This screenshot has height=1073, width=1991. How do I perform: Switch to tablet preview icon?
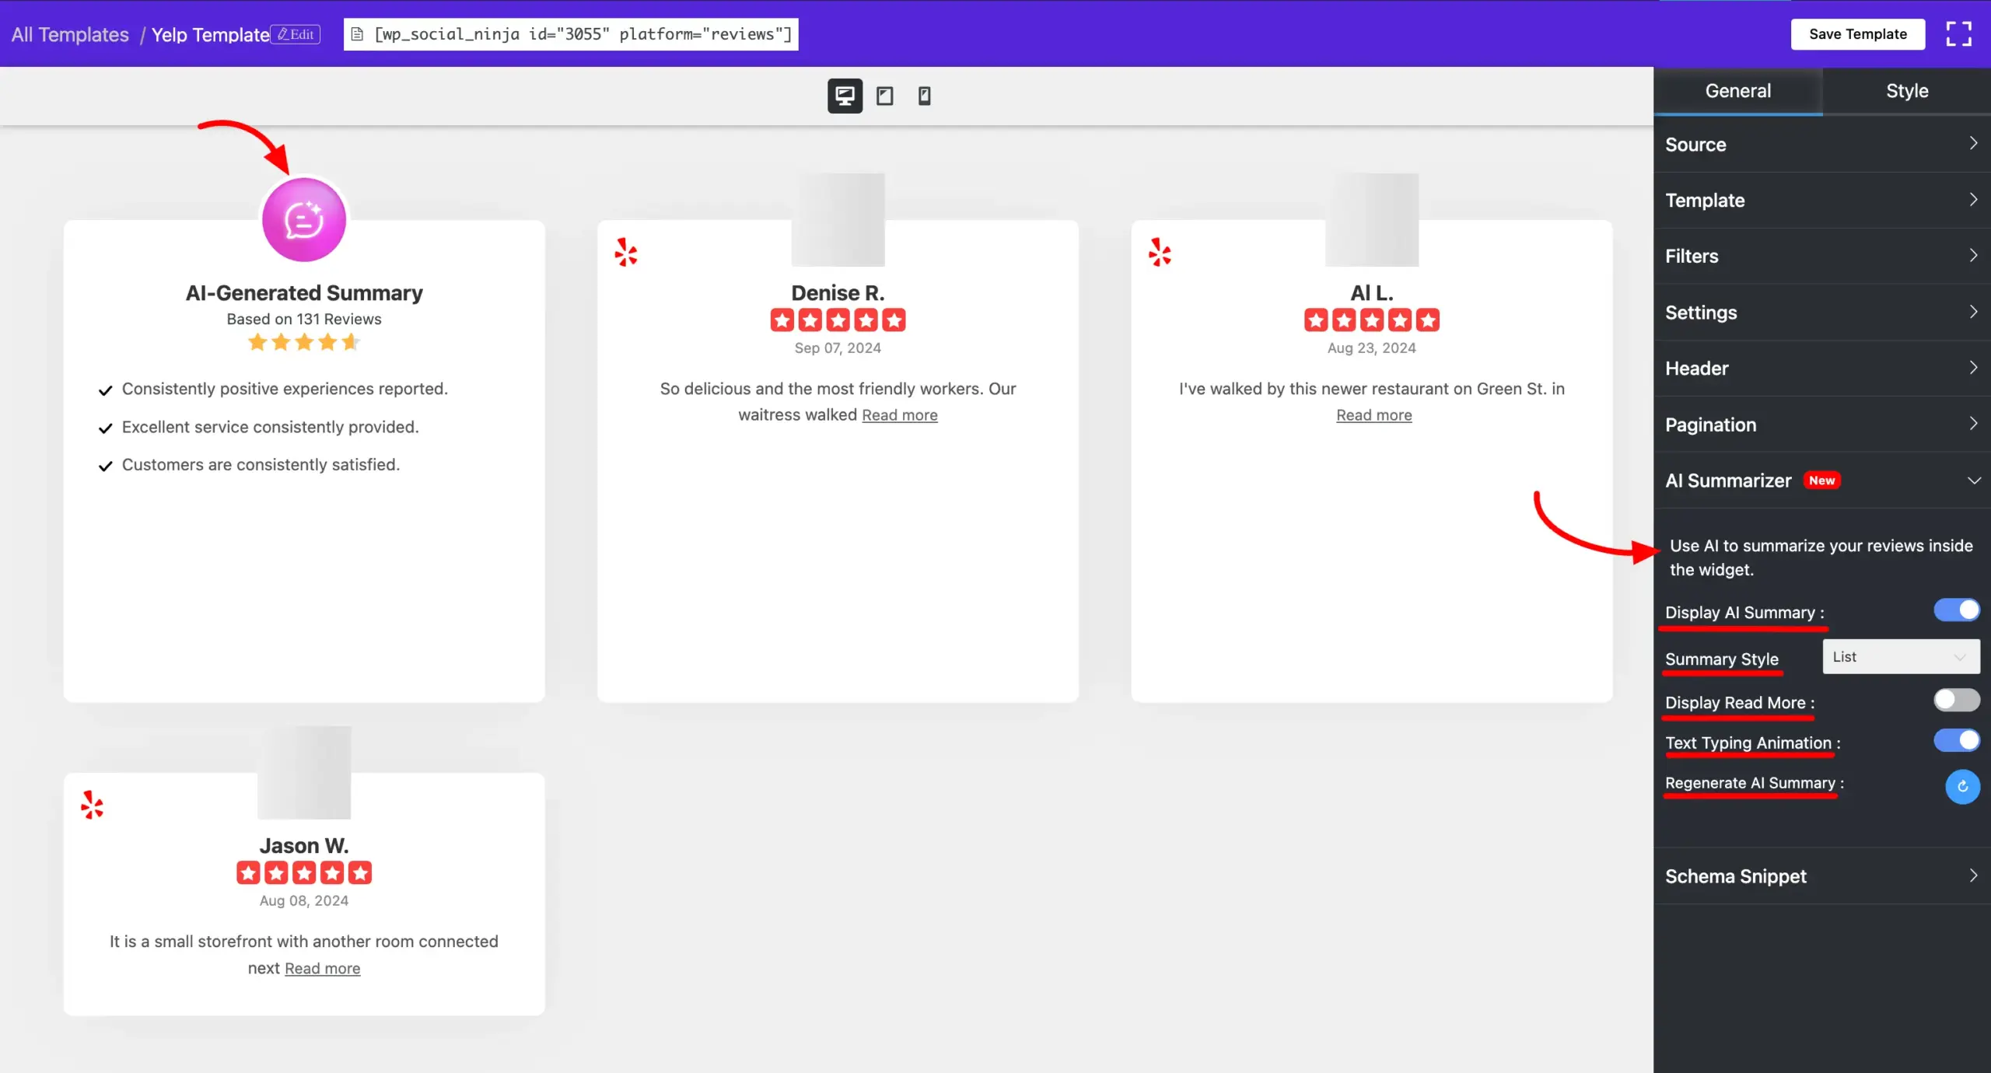tap(884, 96)
